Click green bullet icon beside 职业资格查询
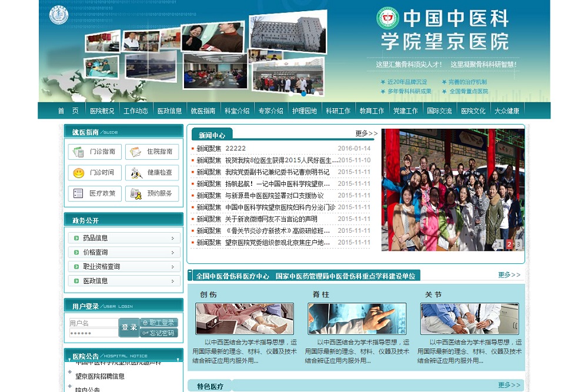Screen dimensions: 588x392 [x=76, y=266]
